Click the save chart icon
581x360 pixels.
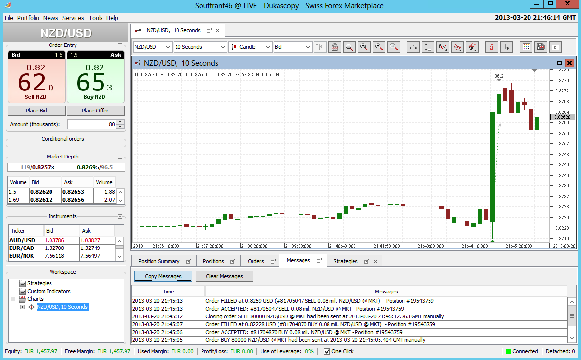point(541,47)
